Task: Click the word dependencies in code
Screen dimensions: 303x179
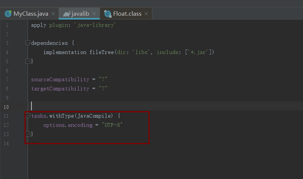Action: point(49,43)
